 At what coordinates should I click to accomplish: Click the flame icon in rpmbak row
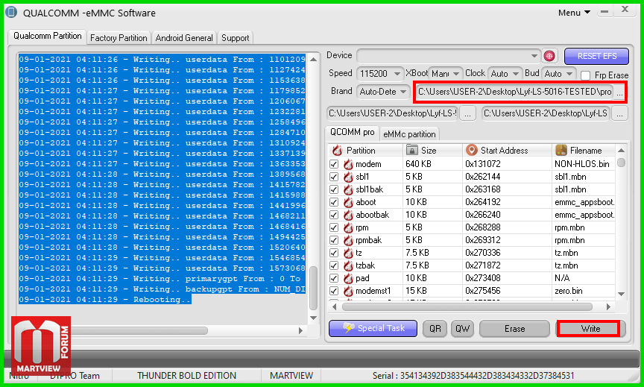348,240
